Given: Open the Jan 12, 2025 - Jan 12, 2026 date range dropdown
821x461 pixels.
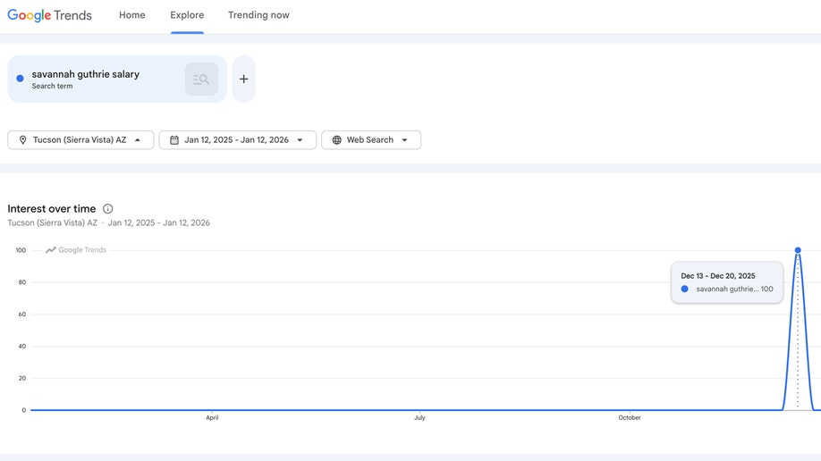Looking at the screenshot, I should tap(238, 139).
